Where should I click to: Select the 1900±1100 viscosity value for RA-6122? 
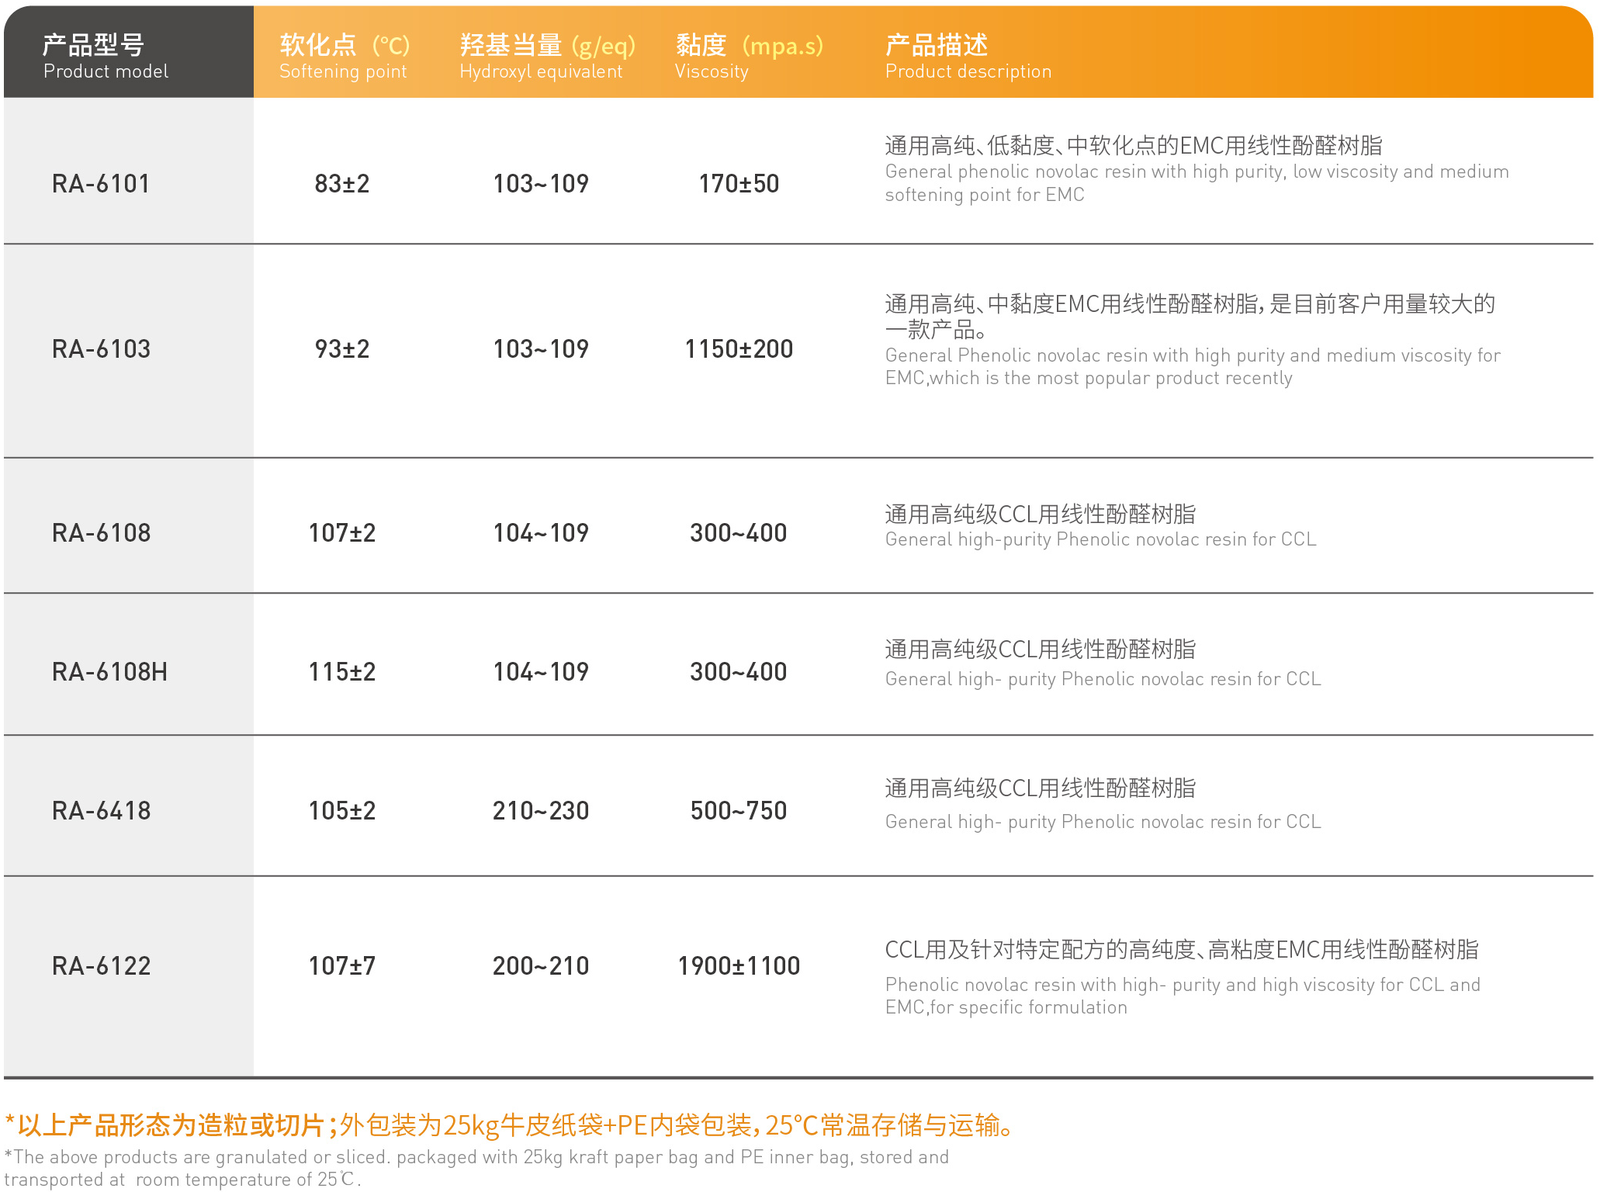point(739,965)
